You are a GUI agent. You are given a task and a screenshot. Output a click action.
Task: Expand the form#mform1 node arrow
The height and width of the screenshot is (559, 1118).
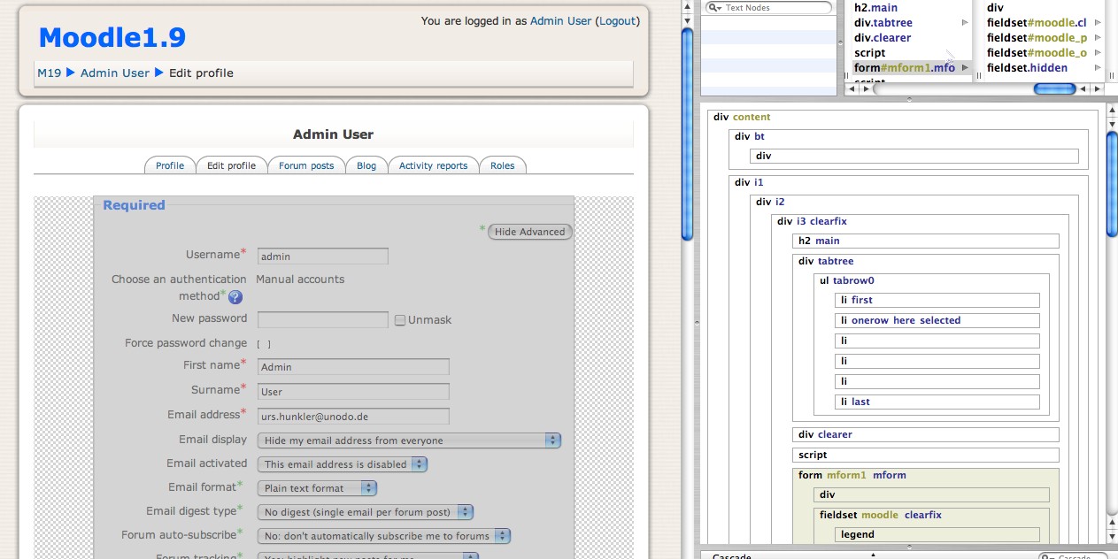pyautogui.click(x=965, y=68)
